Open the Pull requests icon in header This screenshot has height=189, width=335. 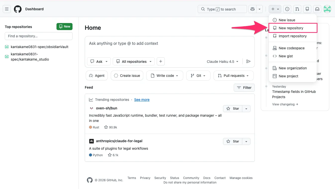pyautogui.click(x=297, y=9)
